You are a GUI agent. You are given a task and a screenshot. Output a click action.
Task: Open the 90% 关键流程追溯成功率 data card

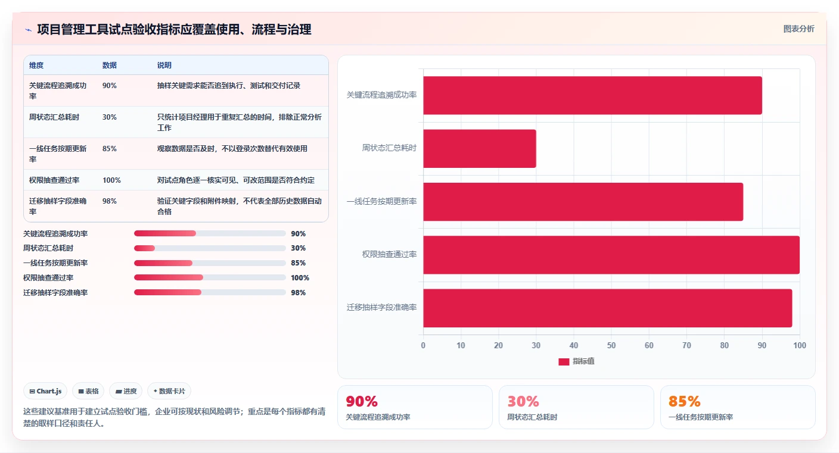click(x=415, y=407)
